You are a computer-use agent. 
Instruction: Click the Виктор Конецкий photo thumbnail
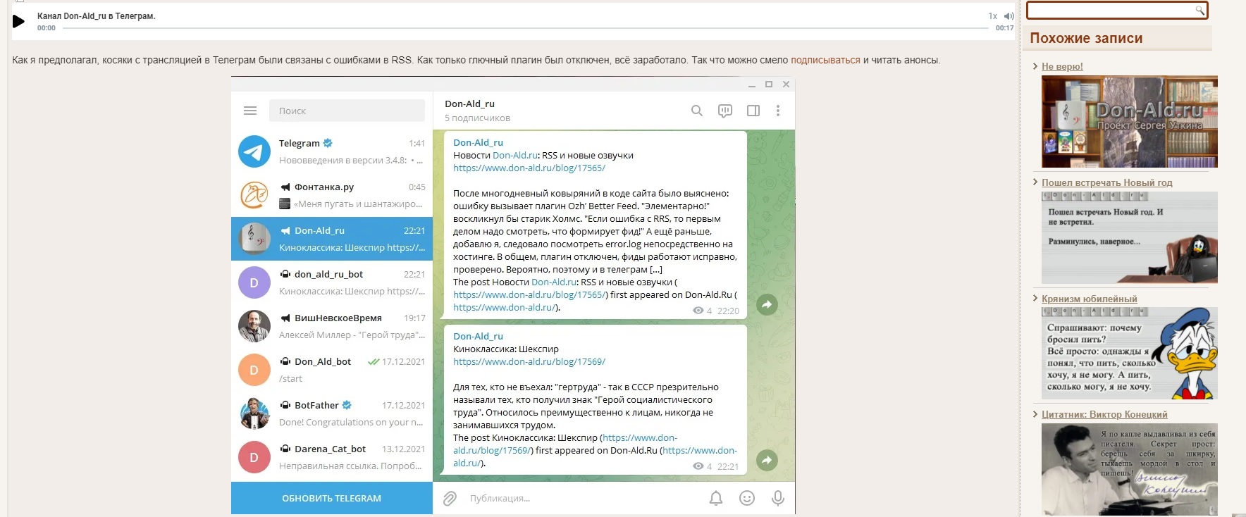click(1130, 469)
